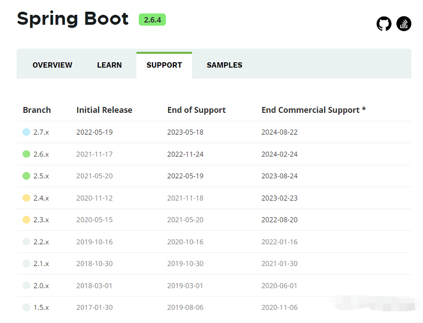Click commercial support date 2021-01-30
Viewport: 423px width, 323px height.
pos(279,263)
